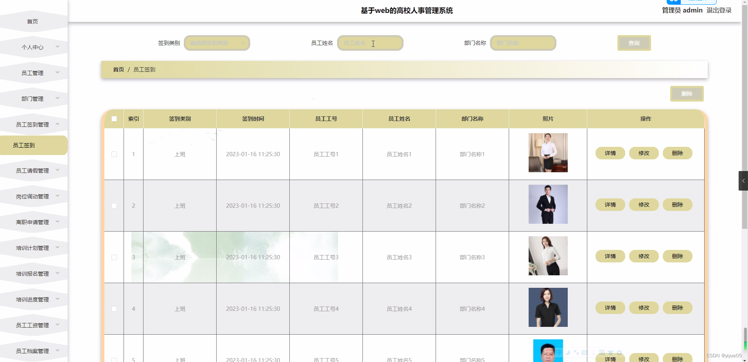Click the 查询 search button
The width and height of the screenshot is (748, 362).
[634, 43]
